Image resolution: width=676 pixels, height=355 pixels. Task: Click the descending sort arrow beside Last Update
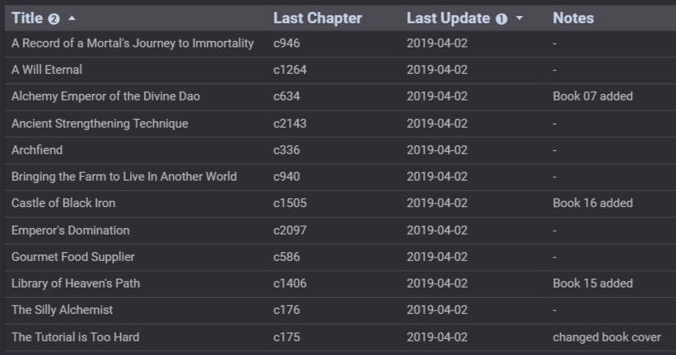(519, 18)
